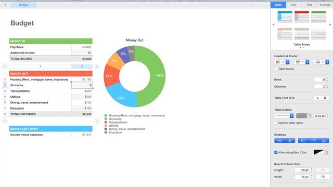333x187 pixels.
Task: Click the Budget page title
Action: (22, 23)
